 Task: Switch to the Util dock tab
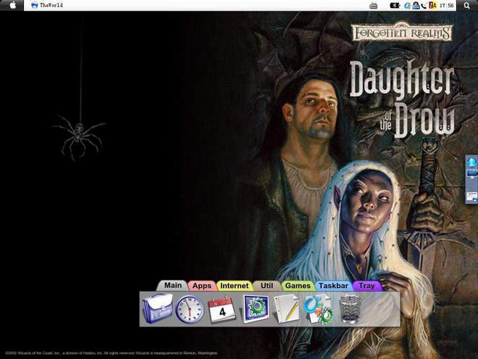point(267,286)
